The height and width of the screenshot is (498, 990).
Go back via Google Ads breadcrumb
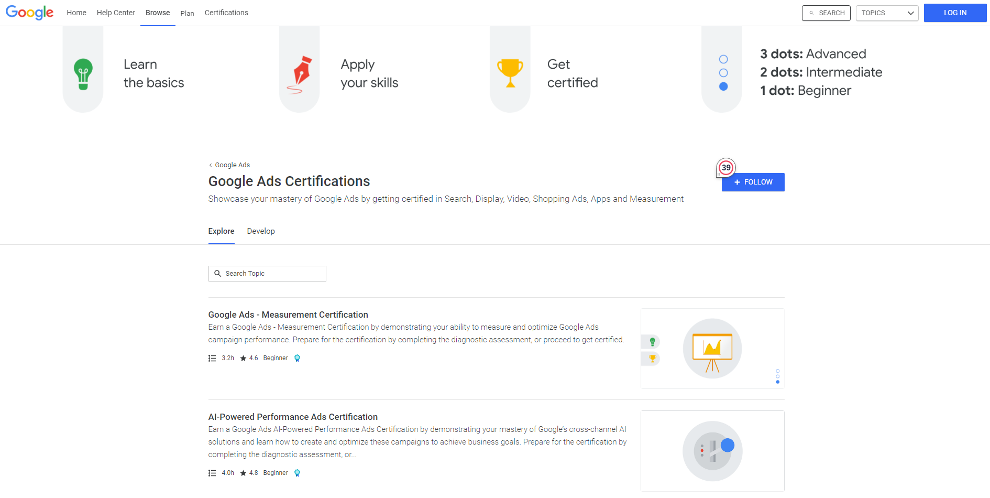pyautogui.click(x=229, y=165)
